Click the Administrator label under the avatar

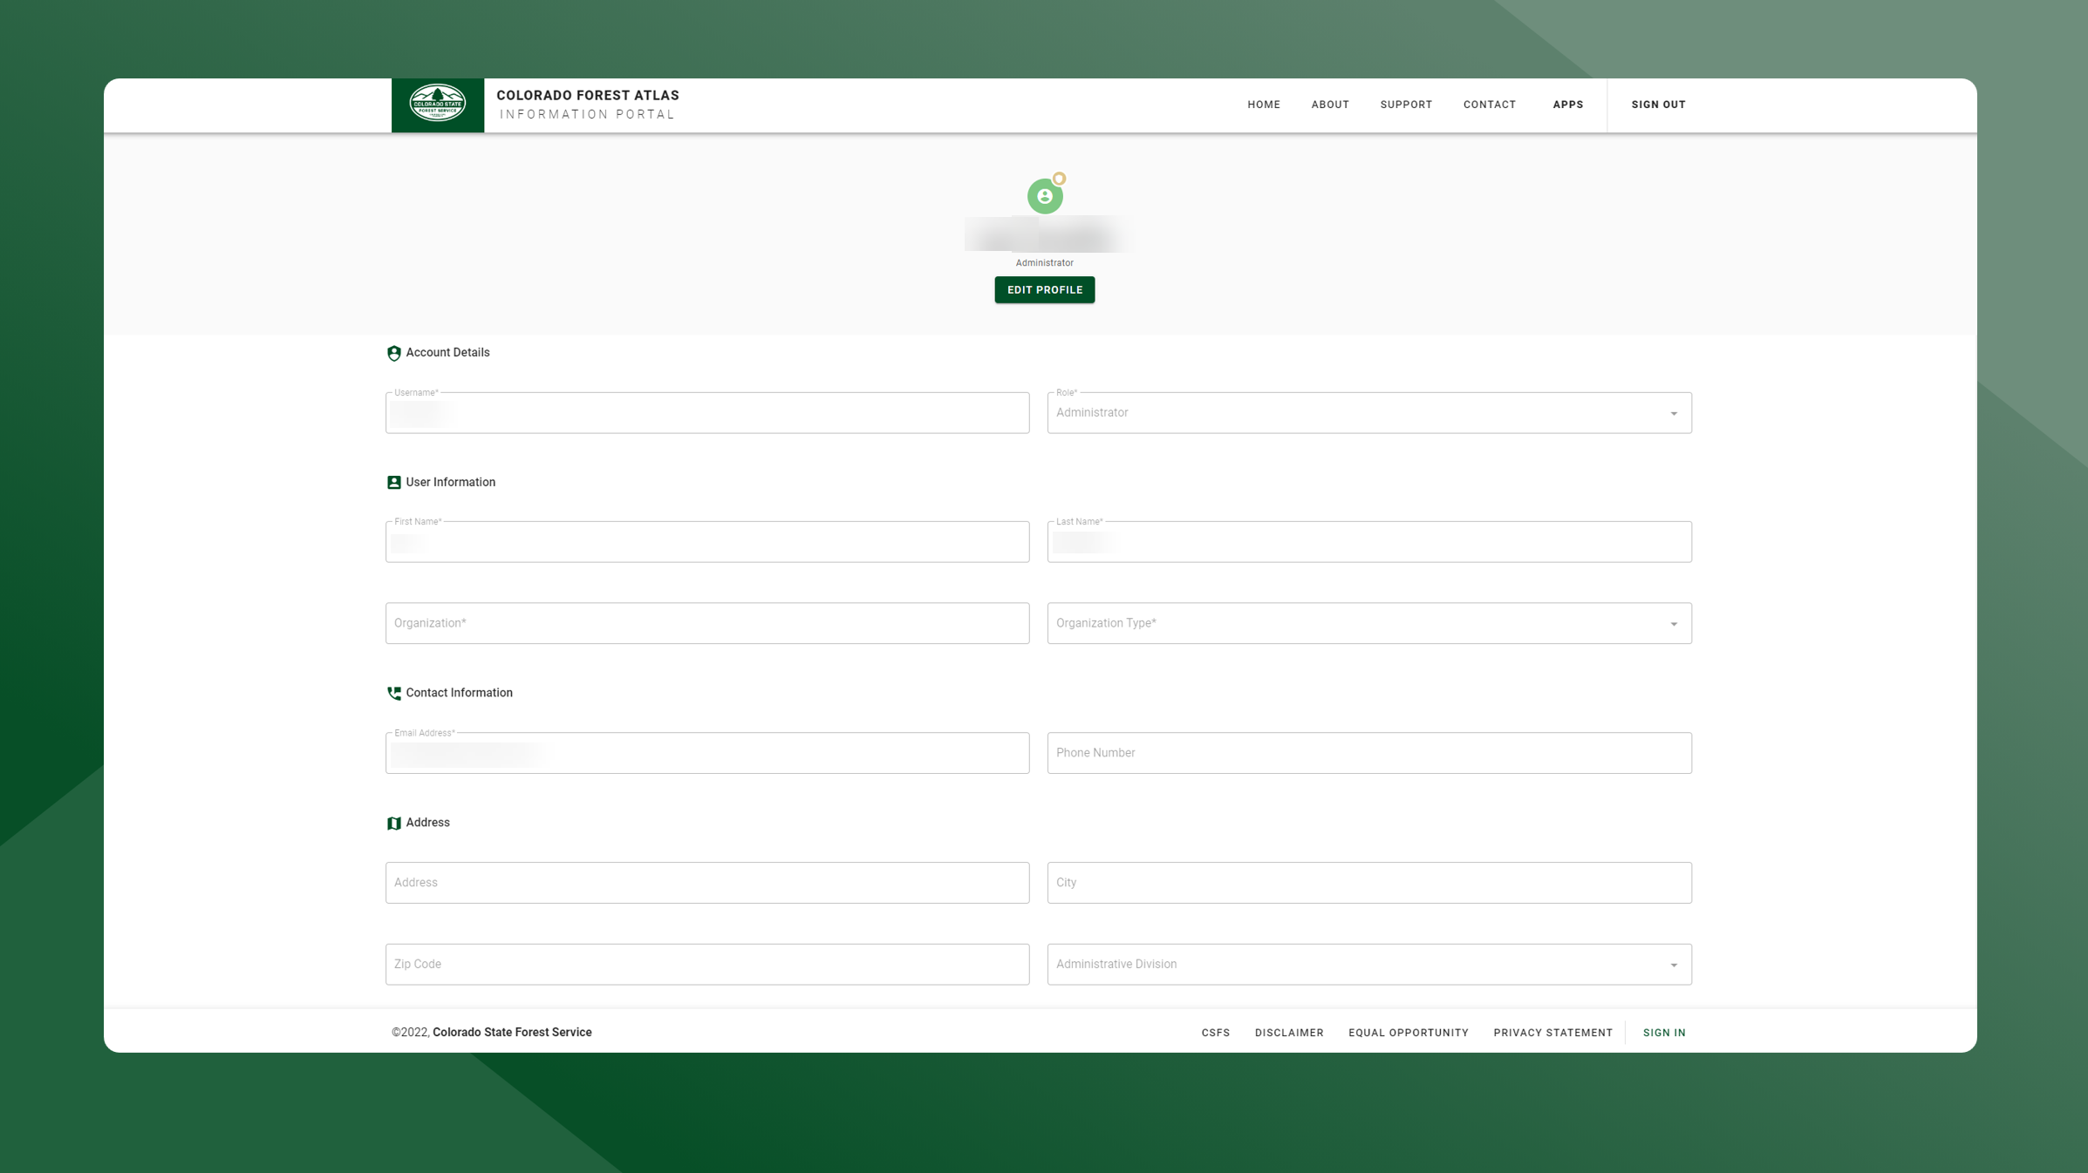1044,263
